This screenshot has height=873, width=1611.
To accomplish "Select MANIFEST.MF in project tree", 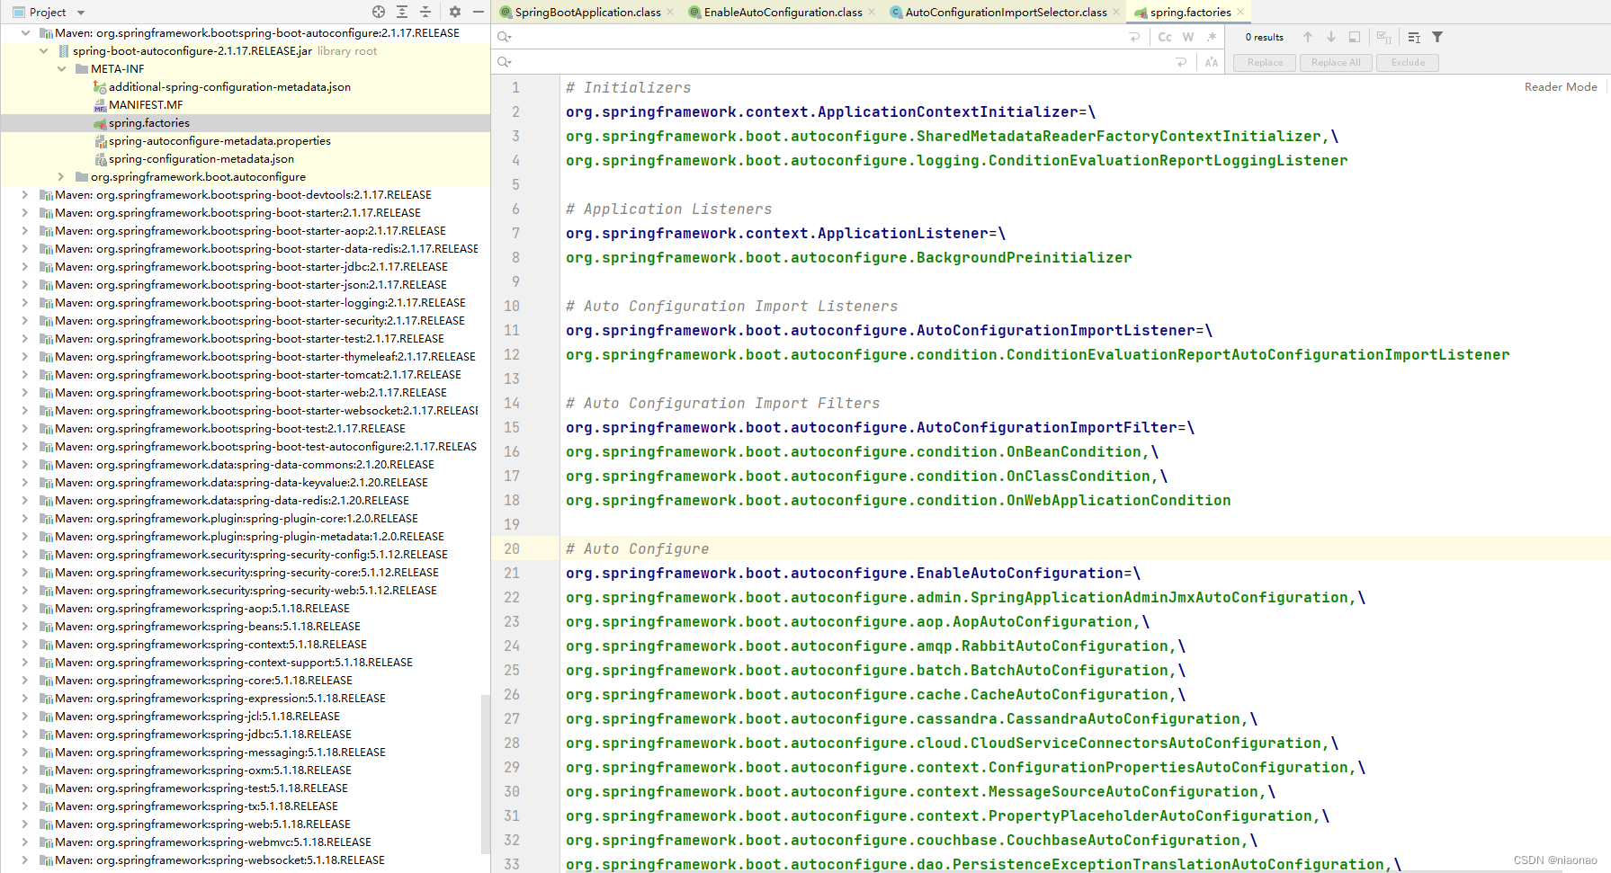I will tap(145, 104).
